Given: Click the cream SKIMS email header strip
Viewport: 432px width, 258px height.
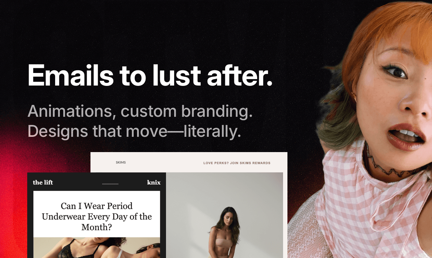Looking at the screenshot, I should [x=189, y=162].
